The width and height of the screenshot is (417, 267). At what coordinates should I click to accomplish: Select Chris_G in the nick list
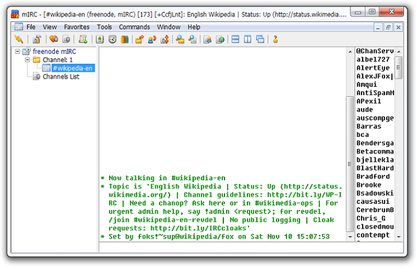click(x=371, y=218)
